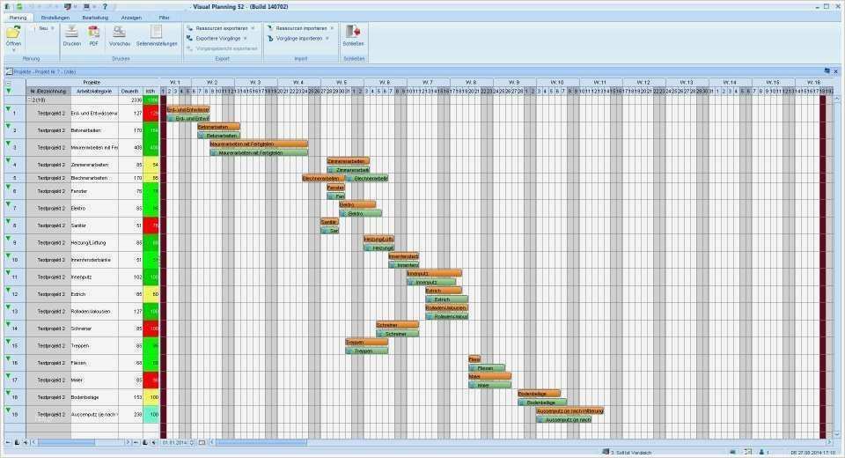
Task: Select green Betonarbeiten actual bar
Action: (x=219, y=136)
